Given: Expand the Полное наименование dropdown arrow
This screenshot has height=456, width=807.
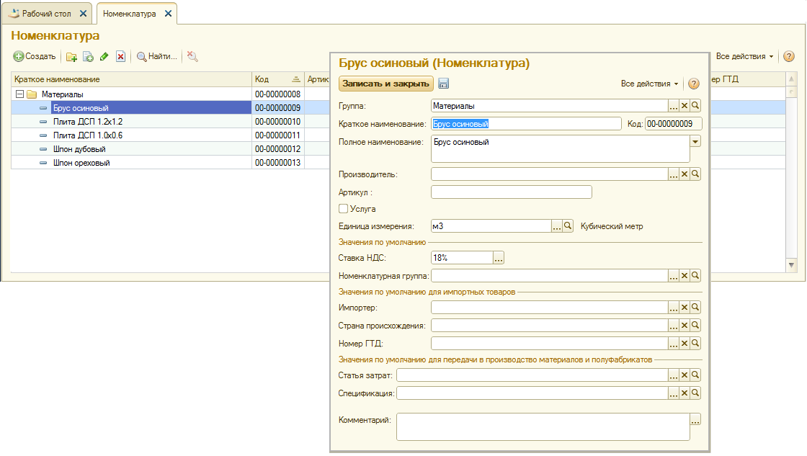Looking at the screenshot, I should click(x=695, y=142).
